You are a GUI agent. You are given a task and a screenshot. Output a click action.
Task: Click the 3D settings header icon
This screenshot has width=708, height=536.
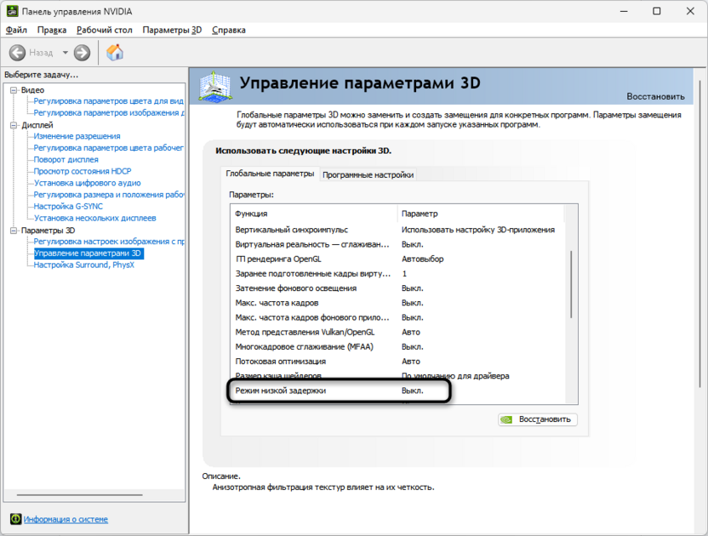tap(215, 86)
